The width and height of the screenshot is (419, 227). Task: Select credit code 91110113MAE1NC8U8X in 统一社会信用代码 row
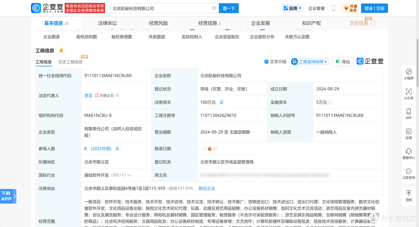(108, 76)
